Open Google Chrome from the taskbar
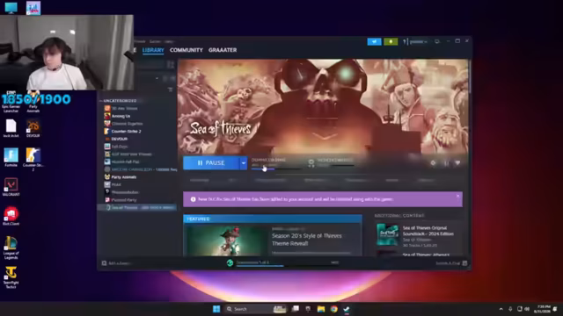Screen dimensions: 563x316 334,309
